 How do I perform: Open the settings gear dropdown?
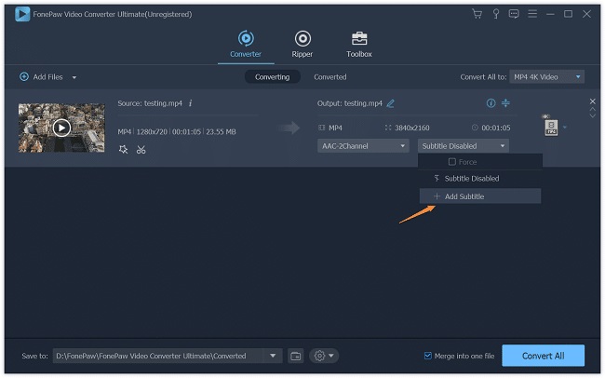(324, 356)
